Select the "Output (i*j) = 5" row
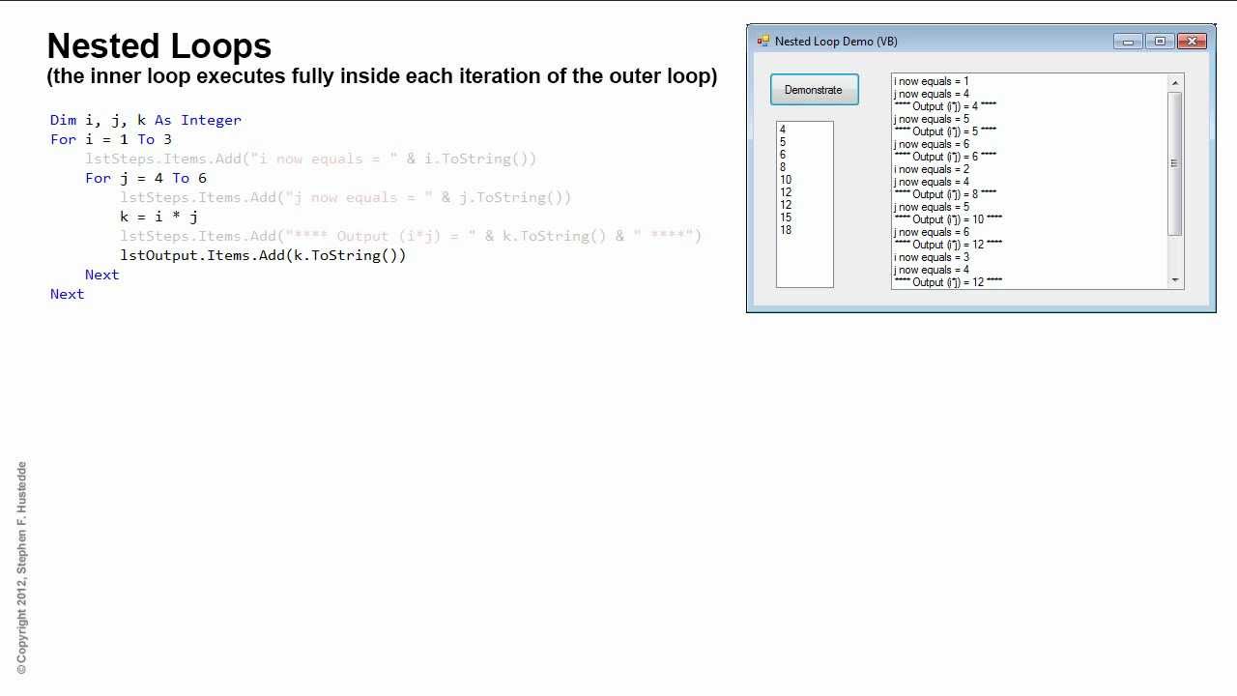This screenshot has width=1237, height=696. coord(1030,131)
